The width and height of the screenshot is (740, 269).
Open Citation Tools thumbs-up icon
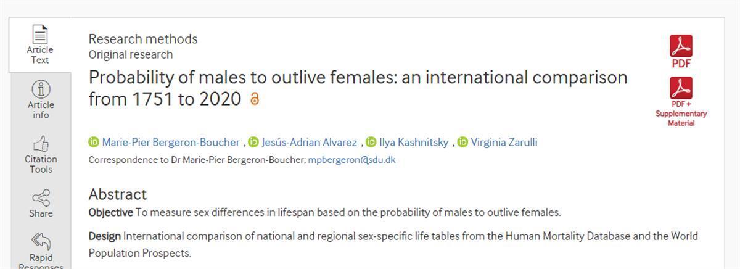point(40,144)
